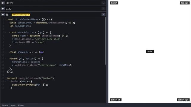Collapse the fold arrow at return line

tap(5, 59)
